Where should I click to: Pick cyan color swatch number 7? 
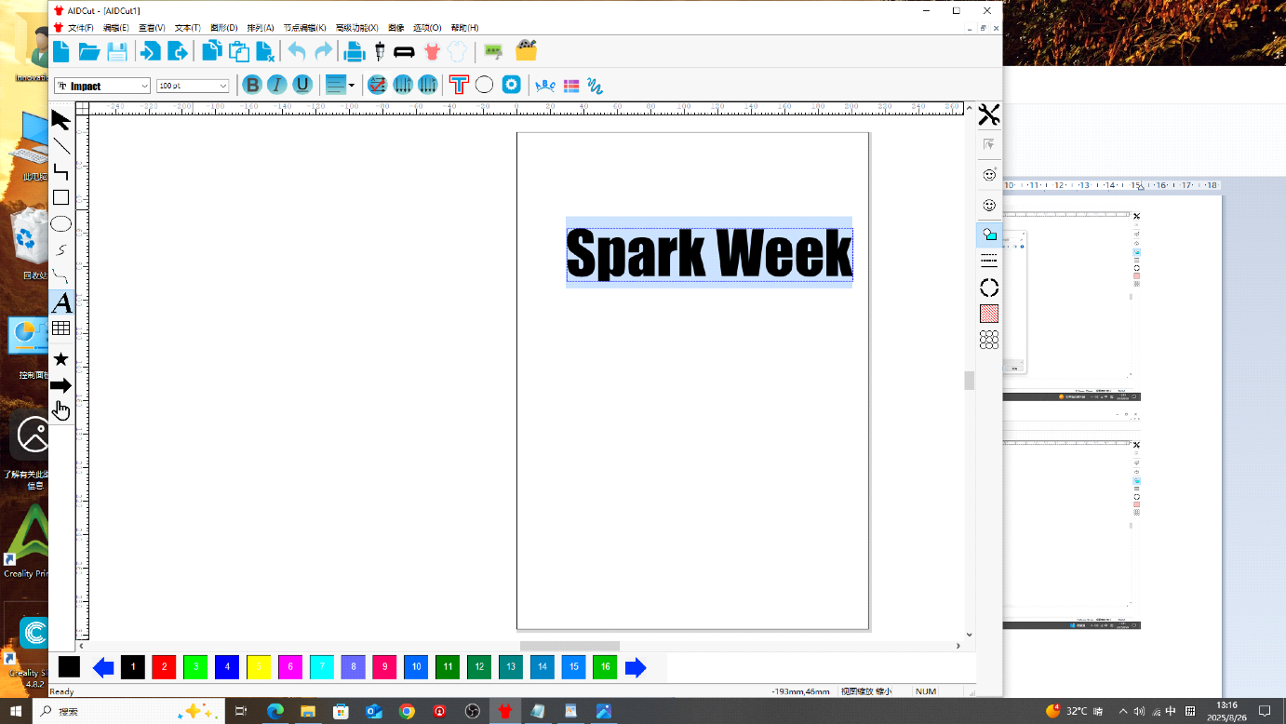pyautogui.click(x=321, y=666)
